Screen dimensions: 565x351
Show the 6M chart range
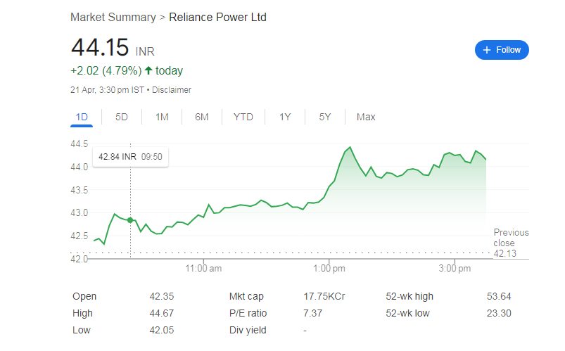pos(202,117)
